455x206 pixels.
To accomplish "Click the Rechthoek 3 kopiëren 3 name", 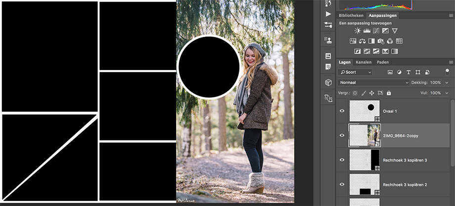I will pos(405,160).
